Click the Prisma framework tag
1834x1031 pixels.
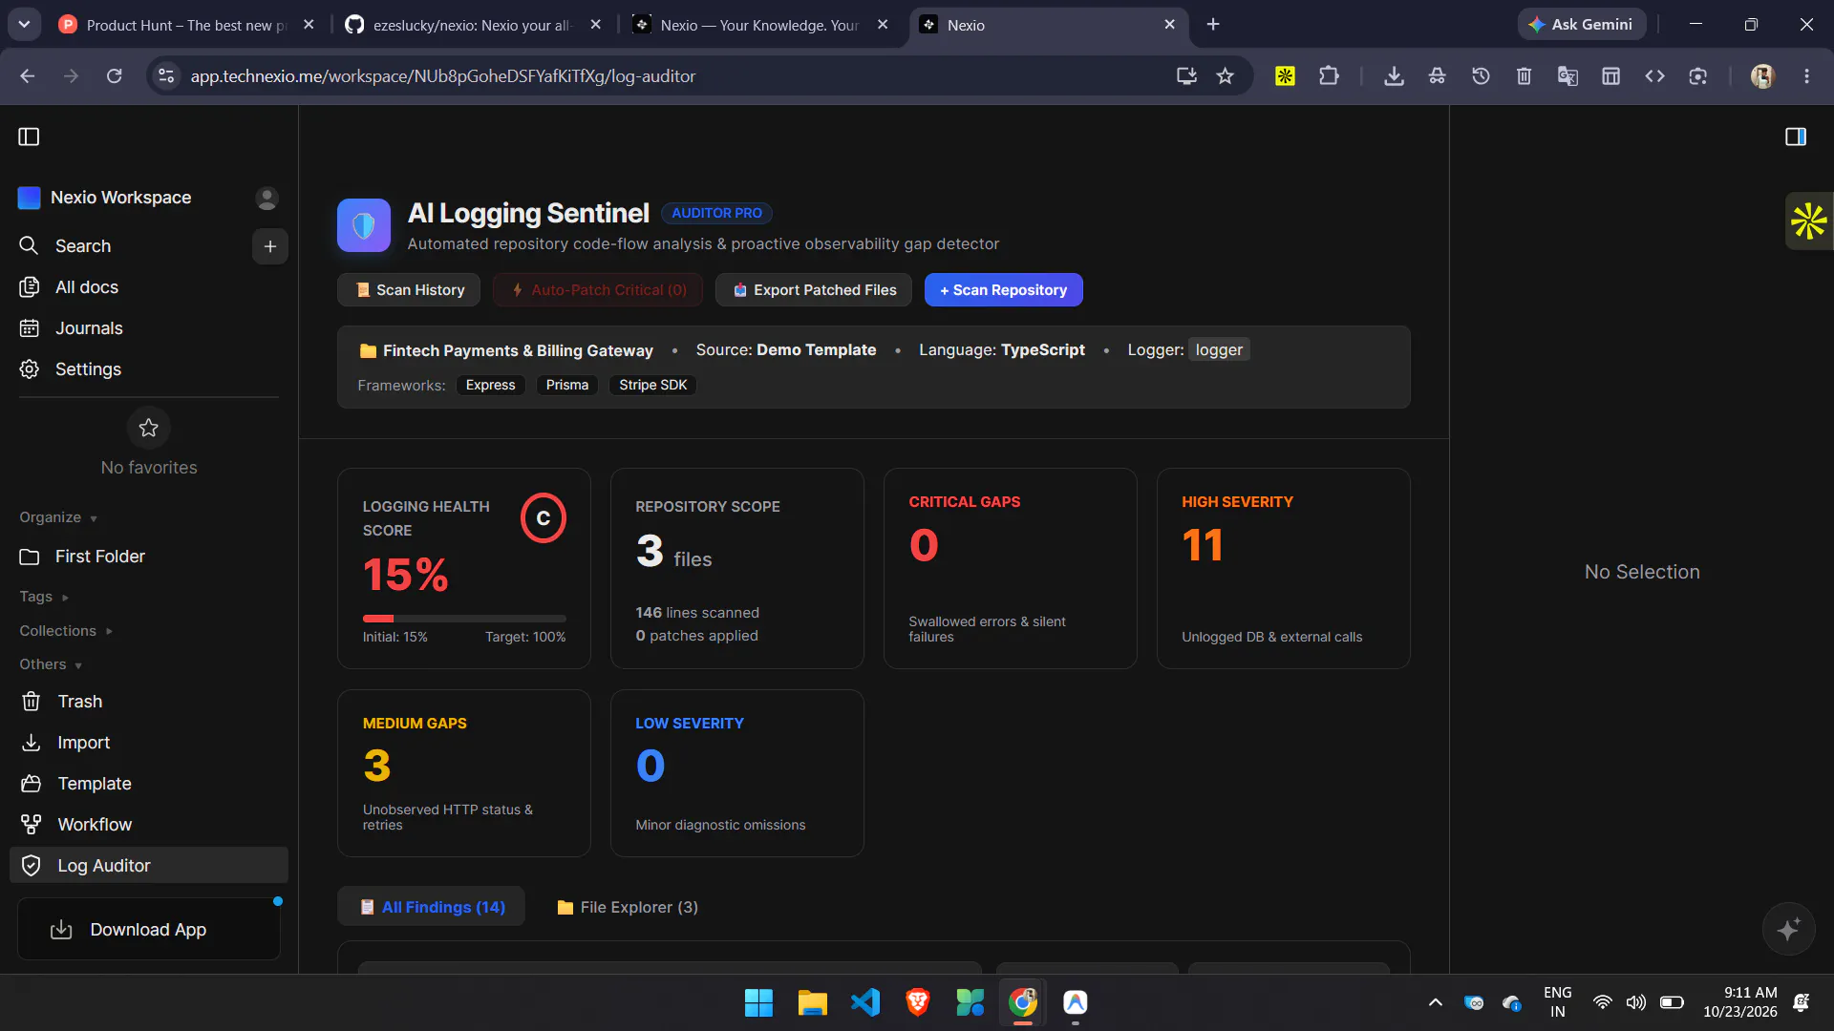tap(567, 385)
